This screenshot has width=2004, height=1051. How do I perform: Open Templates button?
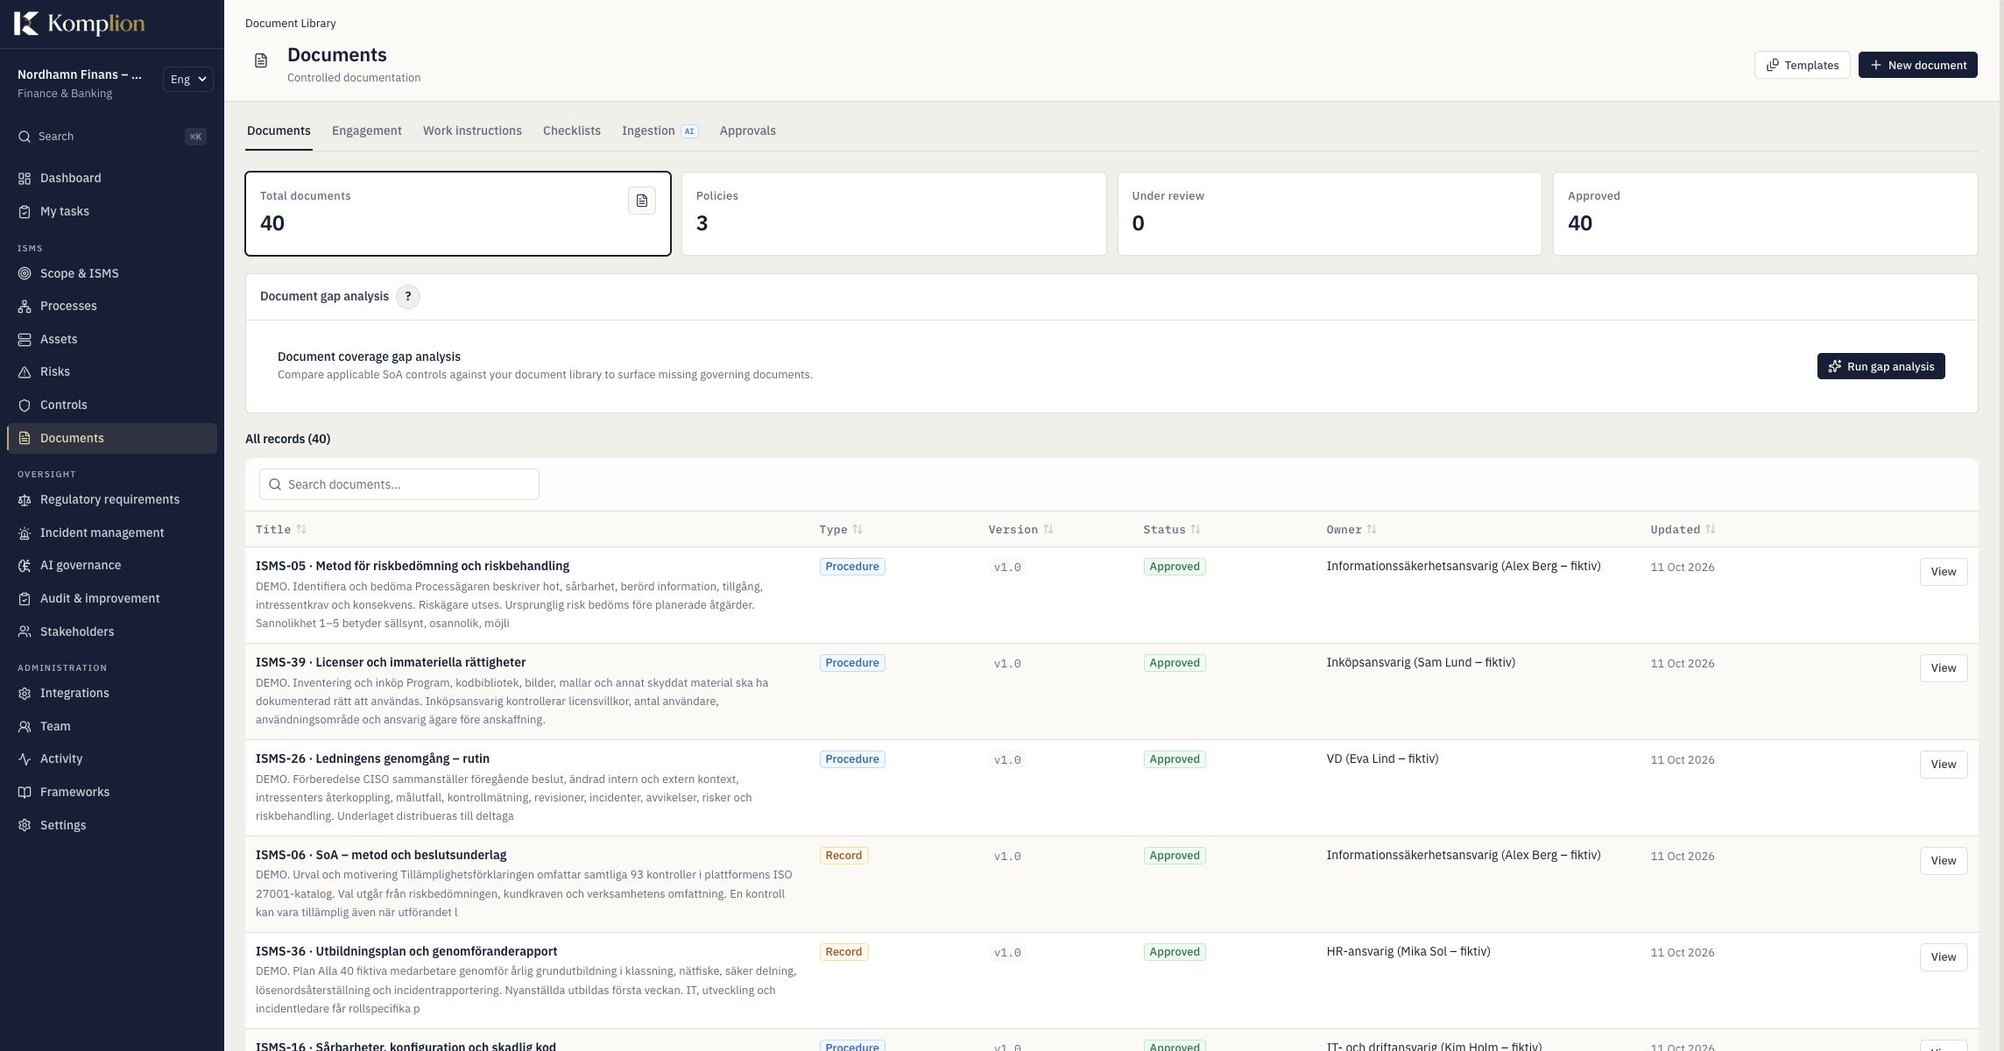1803,66
